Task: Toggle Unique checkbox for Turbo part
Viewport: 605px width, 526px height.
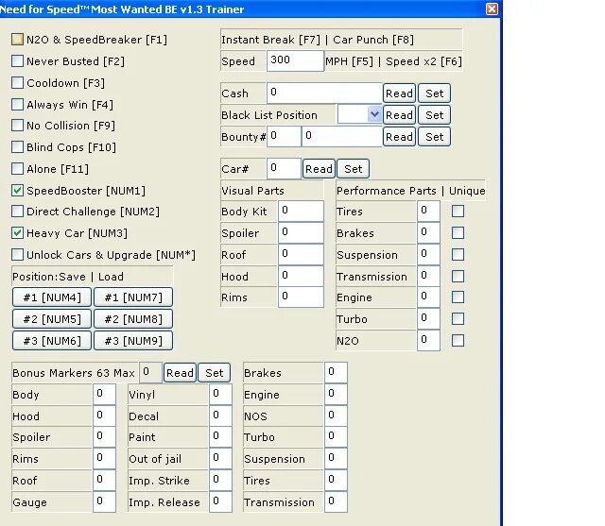Action: click(x=458, y=318)
